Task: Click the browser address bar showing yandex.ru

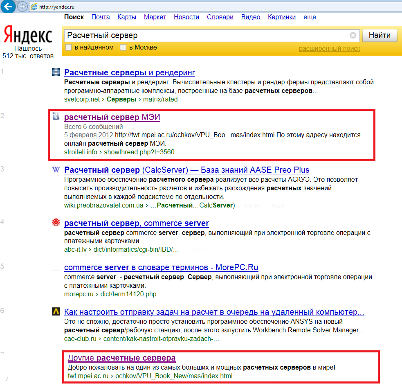Action: [x=216, y=7]
